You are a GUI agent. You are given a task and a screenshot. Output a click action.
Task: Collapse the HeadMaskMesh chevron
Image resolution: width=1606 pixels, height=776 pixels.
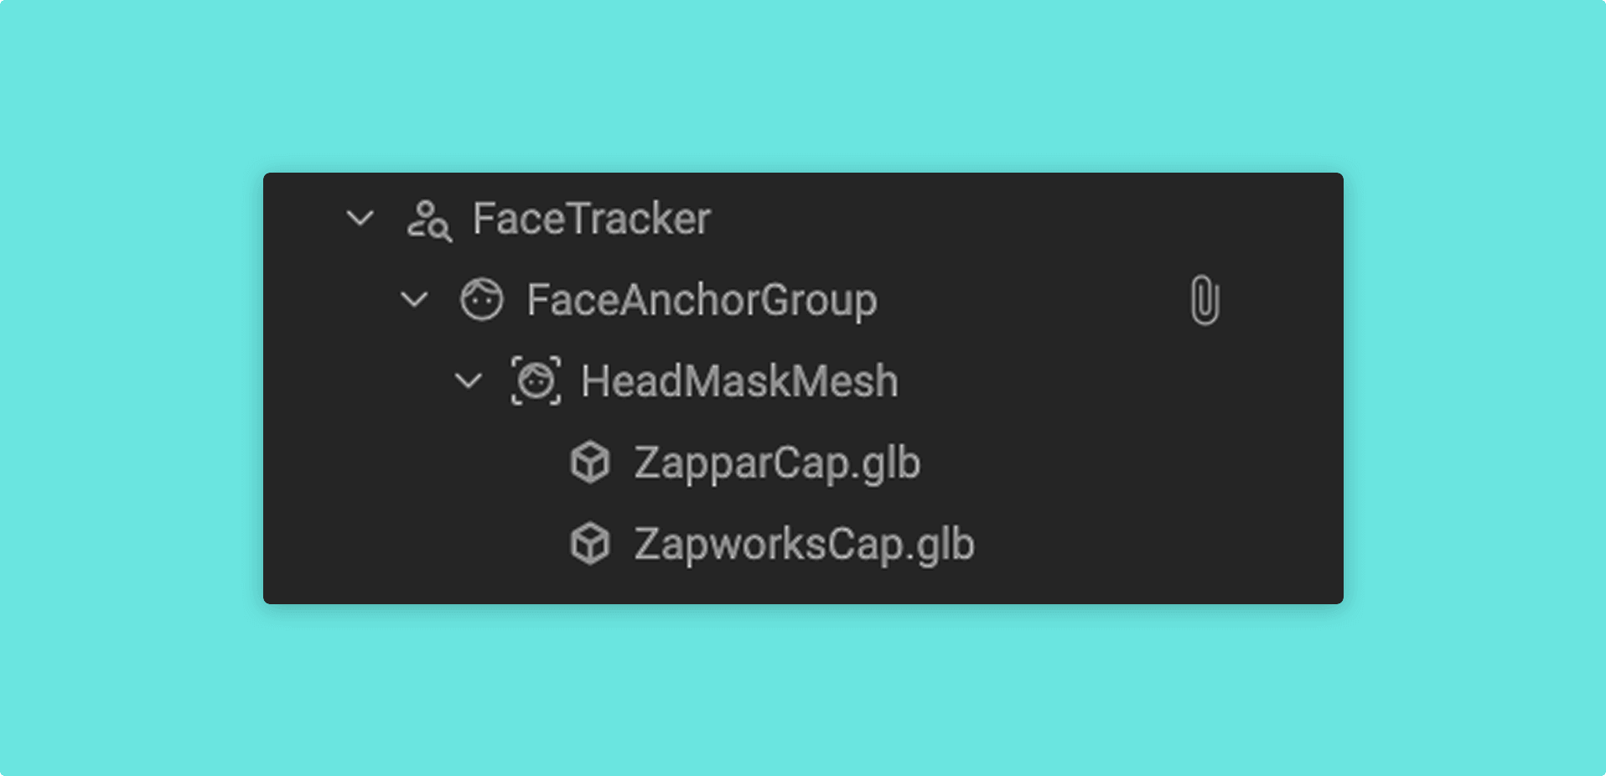(469, 381)
